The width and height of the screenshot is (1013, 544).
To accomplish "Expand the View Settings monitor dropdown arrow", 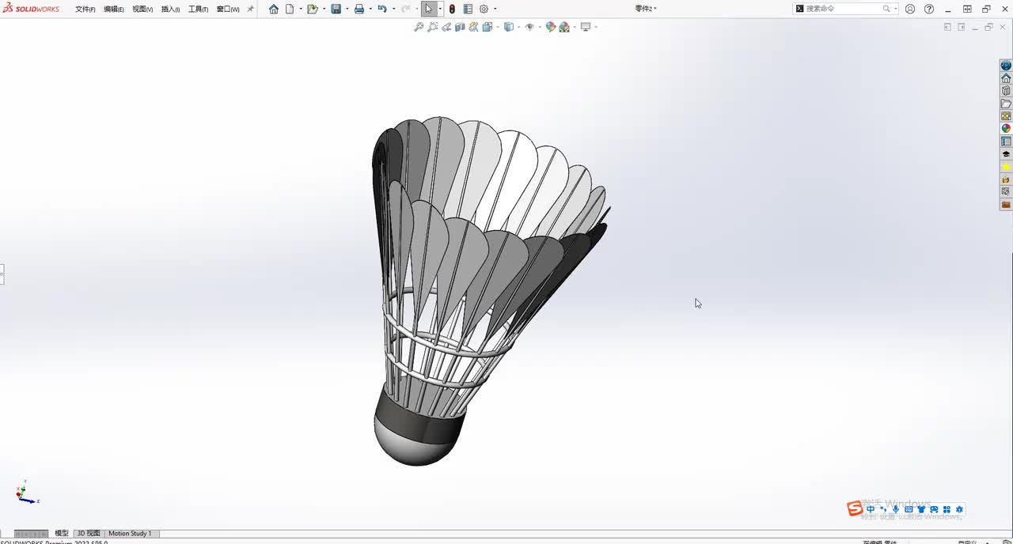I will point(596,27).
